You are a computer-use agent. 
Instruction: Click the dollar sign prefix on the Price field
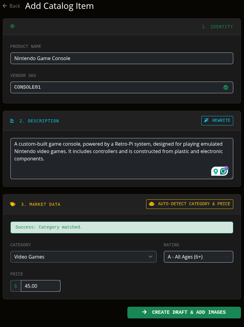[16, 286]
